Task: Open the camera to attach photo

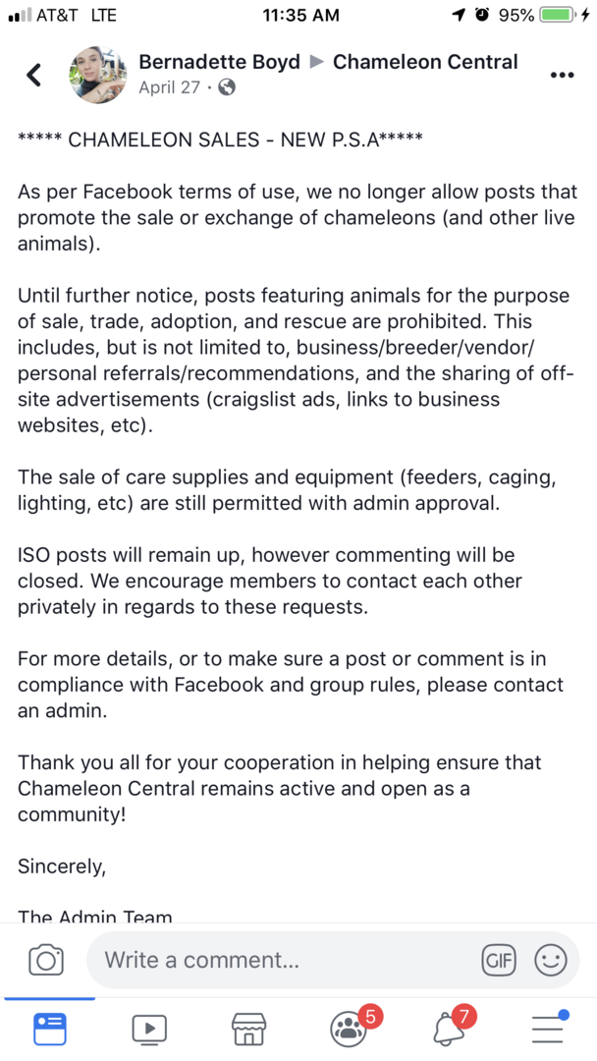Action: pyautogui.click(x=46, y=960)
